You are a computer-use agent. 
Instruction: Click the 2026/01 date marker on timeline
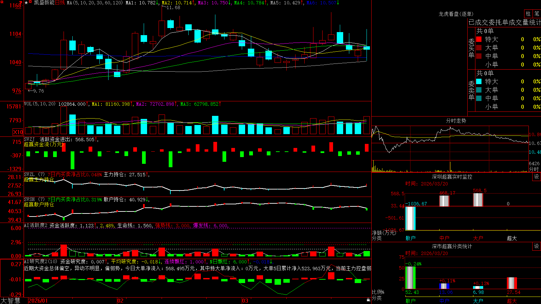[x=38, y=301]
